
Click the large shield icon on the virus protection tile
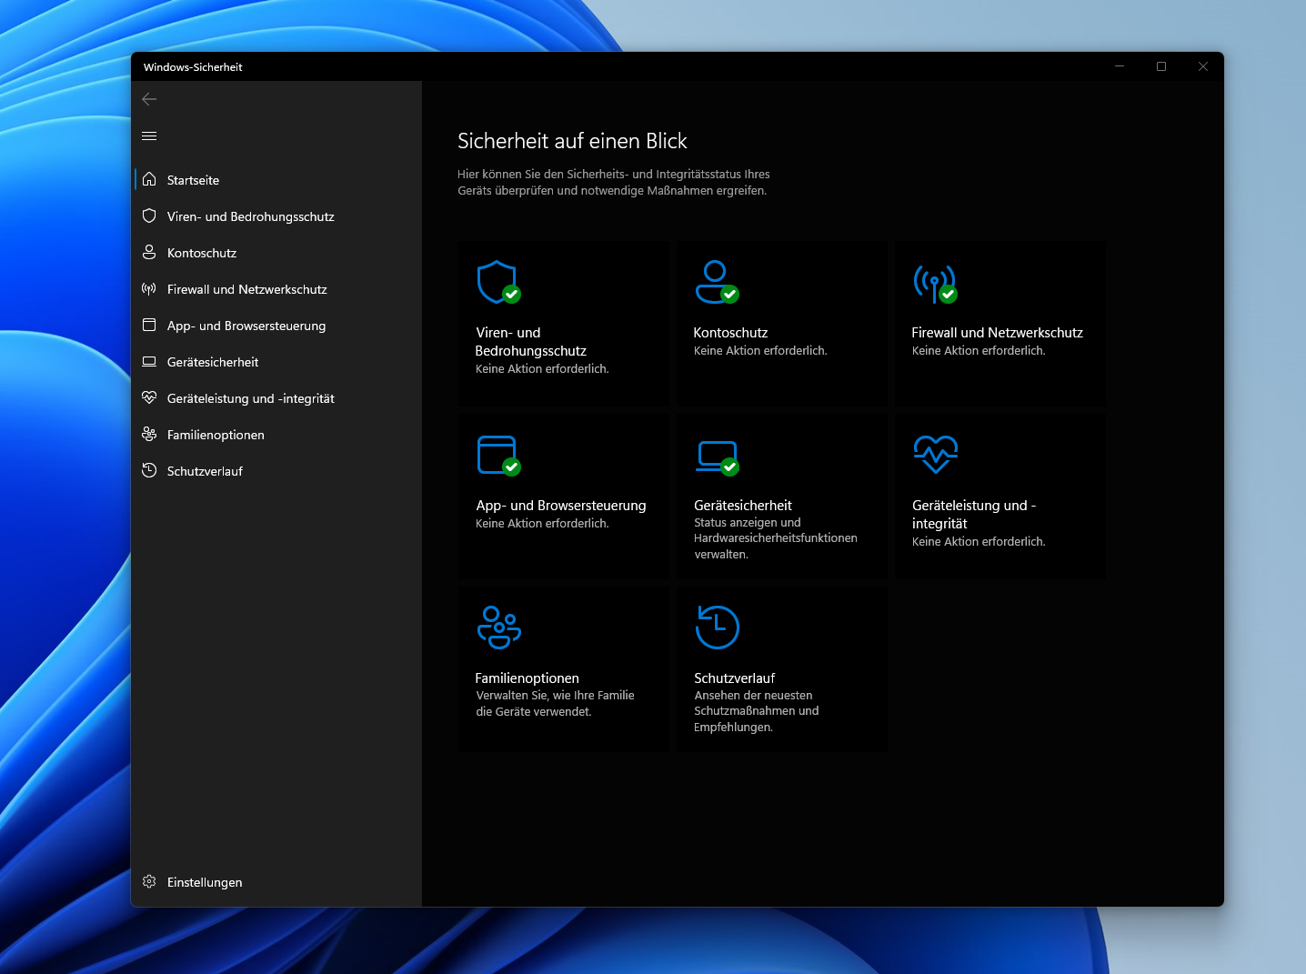tap(498, 282)
